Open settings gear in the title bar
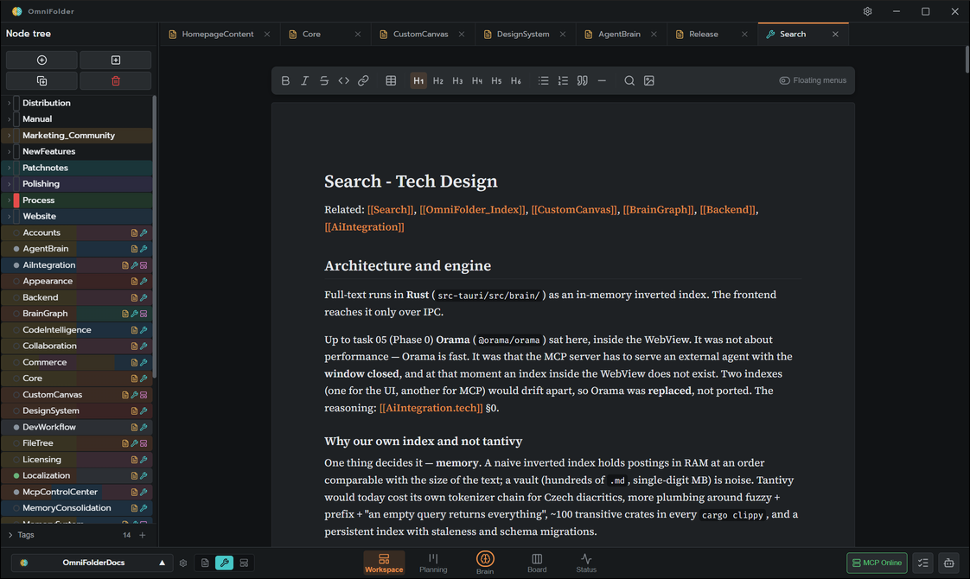This screenshot has width=970, height=579. tap(867, 11)
